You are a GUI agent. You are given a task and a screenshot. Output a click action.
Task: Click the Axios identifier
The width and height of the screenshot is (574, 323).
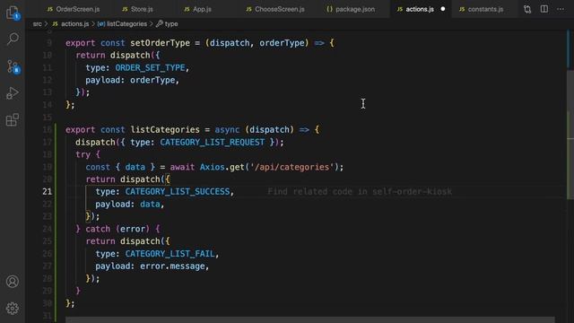(212, 167)
